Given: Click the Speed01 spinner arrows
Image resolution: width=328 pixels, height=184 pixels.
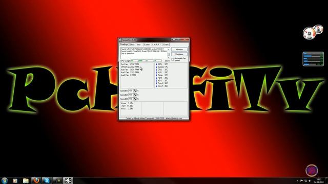Looking at the screenshot, I should (x=135, y=91).
